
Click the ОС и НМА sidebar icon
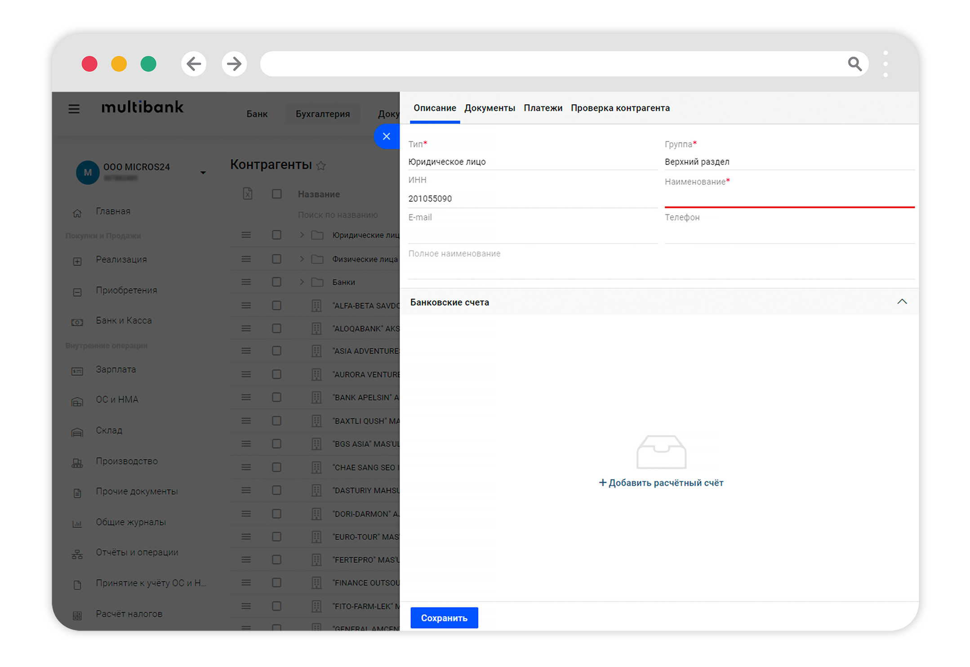click(x=77, y=401)
